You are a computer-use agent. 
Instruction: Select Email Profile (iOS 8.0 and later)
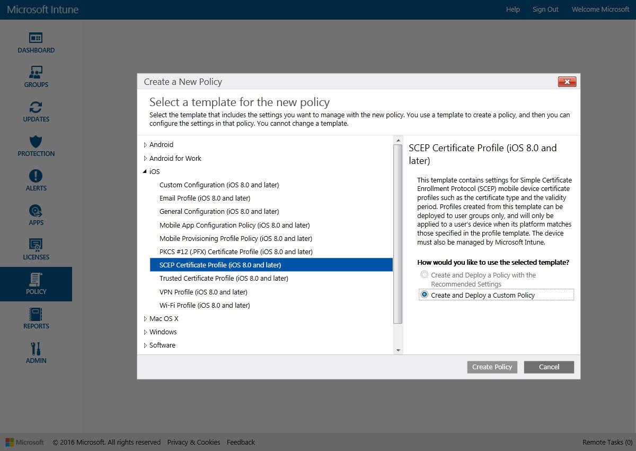tap(205, 198)
